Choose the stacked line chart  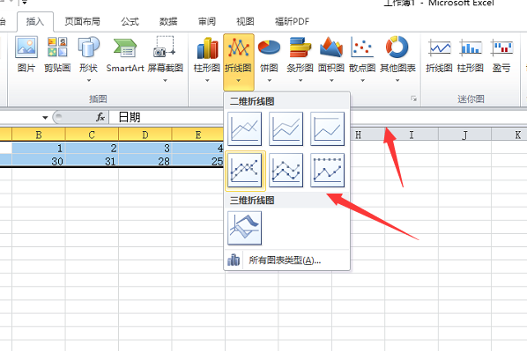pyautogui.click(x=286, y=128)
